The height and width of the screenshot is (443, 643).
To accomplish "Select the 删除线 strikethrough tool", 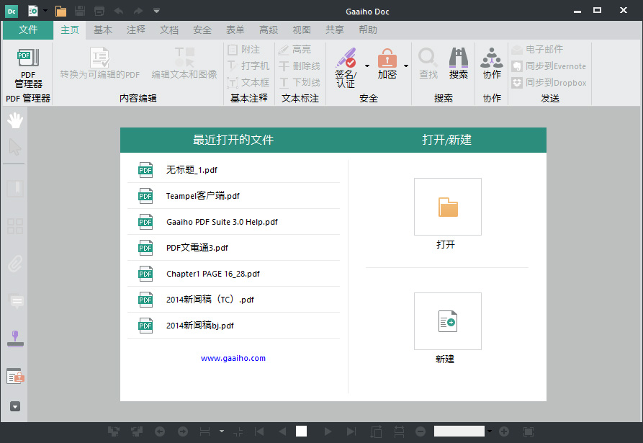I will (x=299, y=66).
